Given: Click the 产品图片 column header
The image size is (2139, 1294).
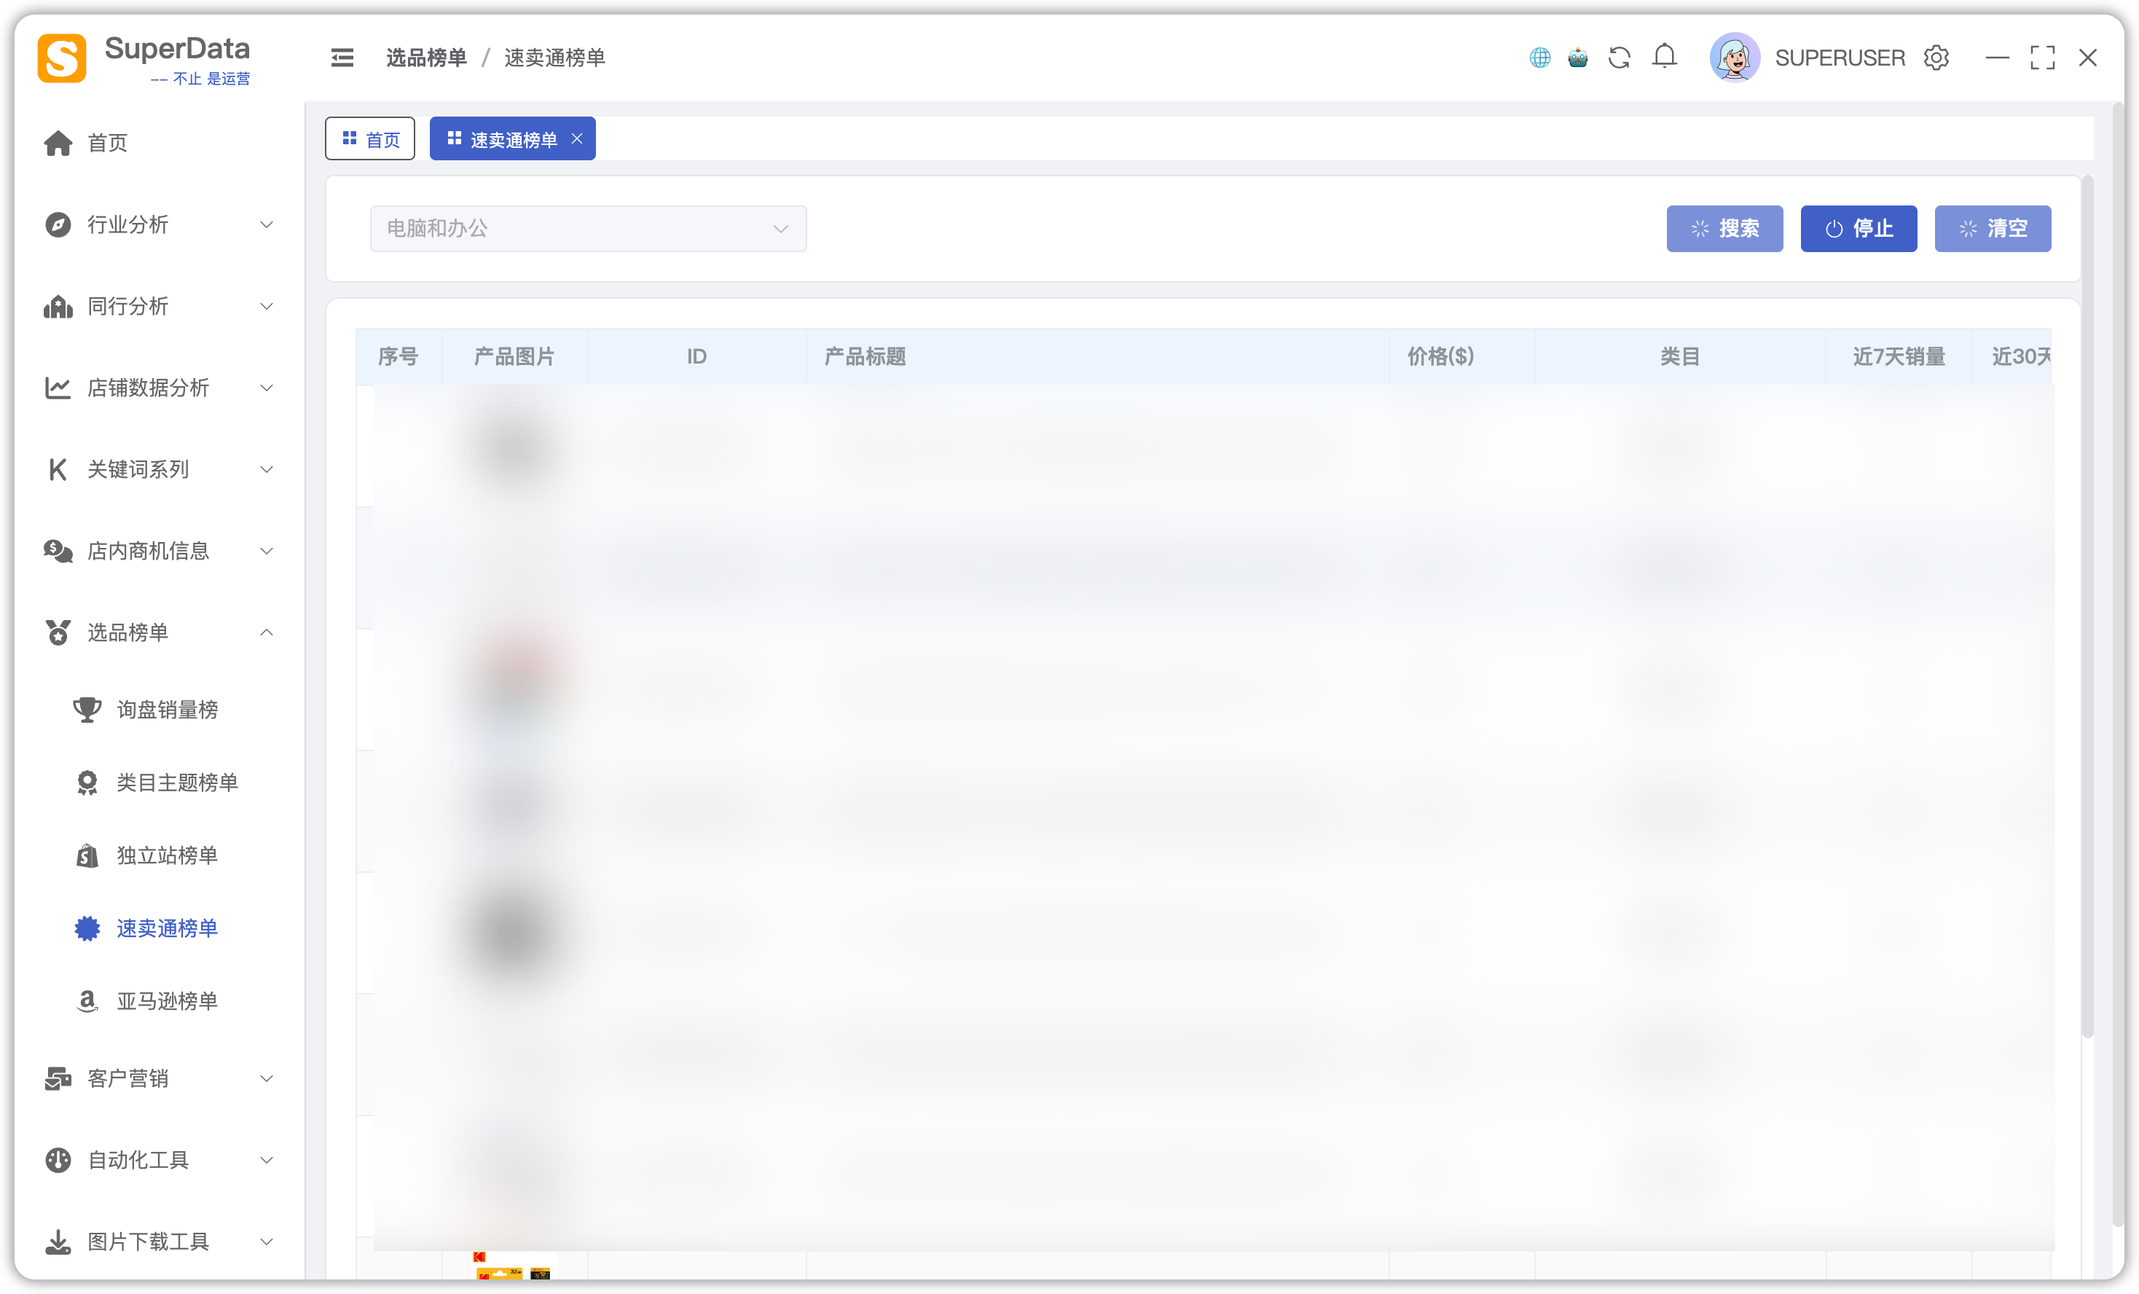Looking at the screenshot, I should tap(514, 356).
